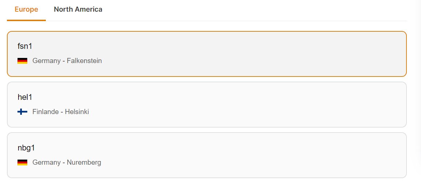Image resolution: width=421 pixels, height=188 pixels.
Task: Click the fsn1 datacenter name
Action: (x=25, y=46)
